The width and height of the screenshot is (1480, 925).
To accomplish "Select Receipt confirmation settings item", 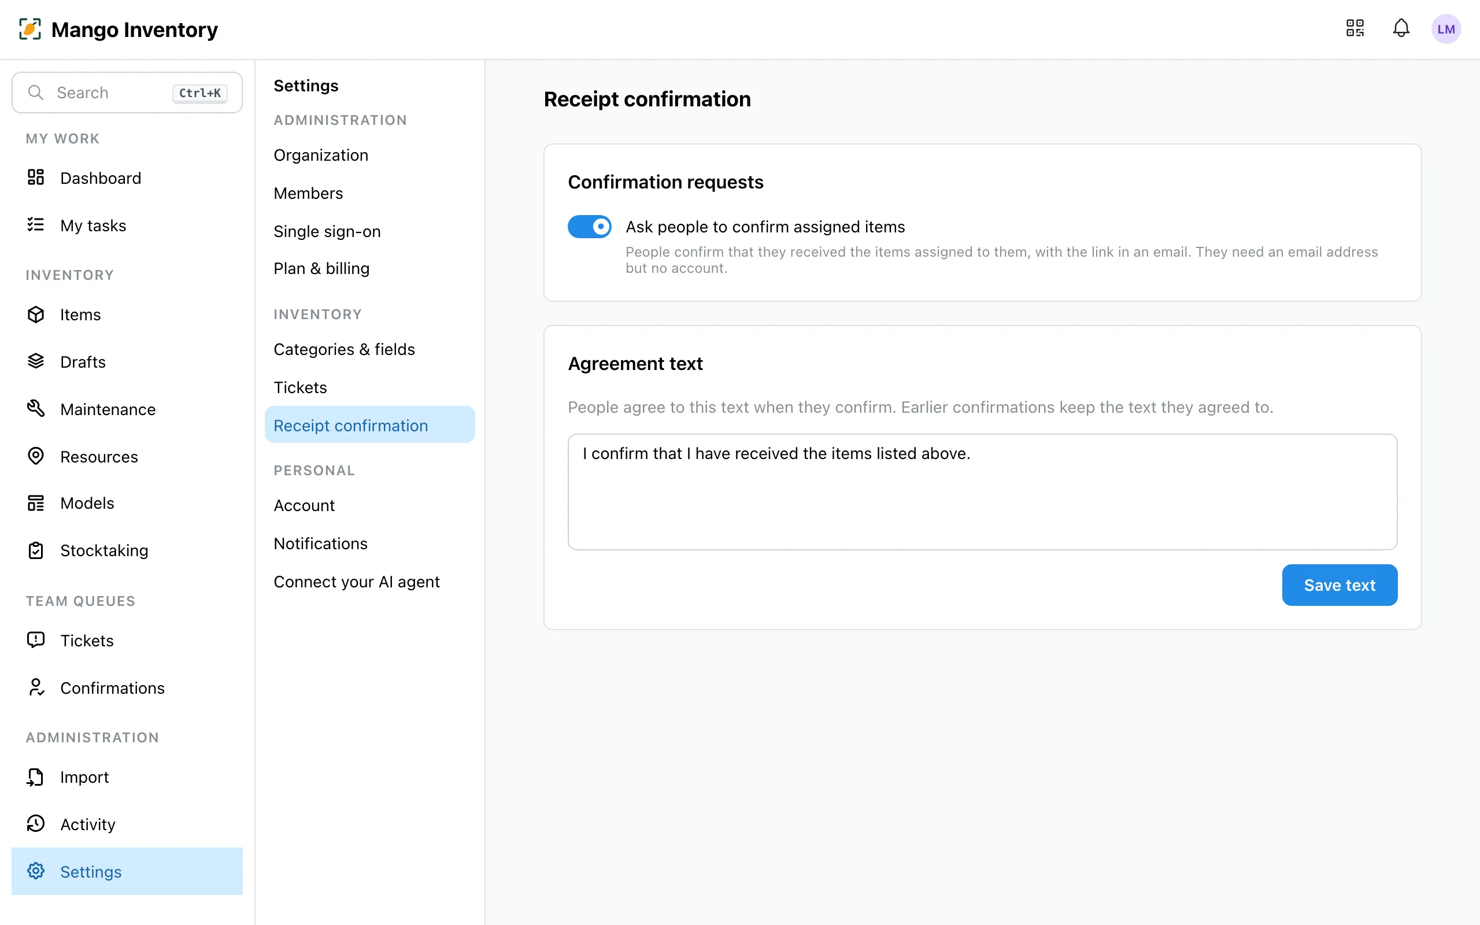I will pos(369,425).
